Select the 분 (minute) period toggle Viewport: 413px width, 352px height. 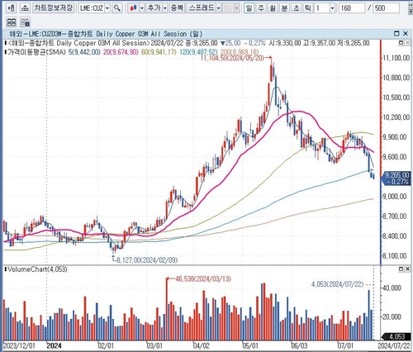284,8
